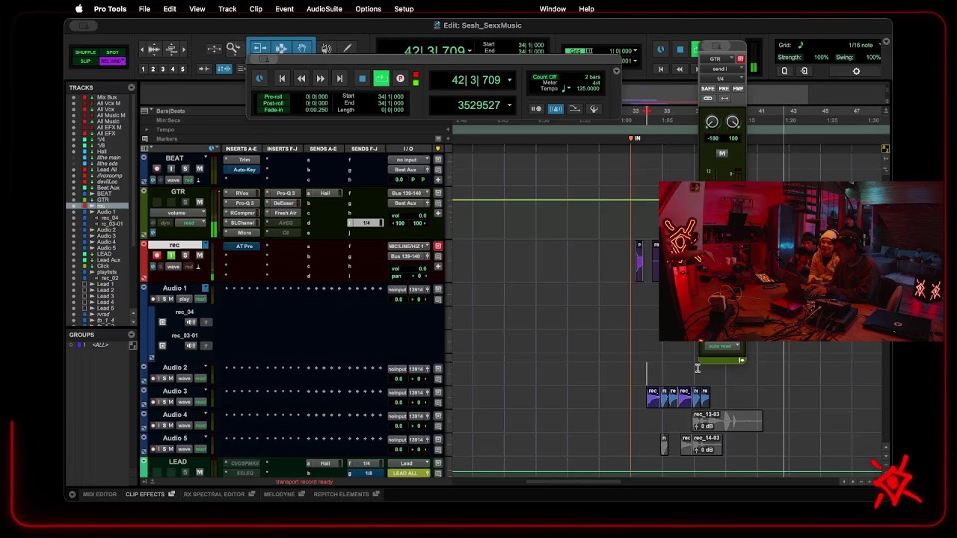Select the Grabber hand tool
The image size is (957, 538).
[302, 49]
